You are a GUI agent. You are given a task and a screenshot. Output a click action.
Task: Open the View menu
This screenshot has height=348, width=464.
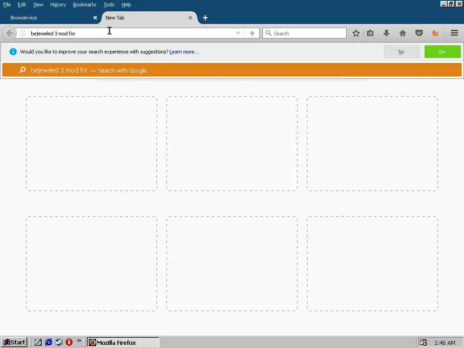[x=38, y=5]
